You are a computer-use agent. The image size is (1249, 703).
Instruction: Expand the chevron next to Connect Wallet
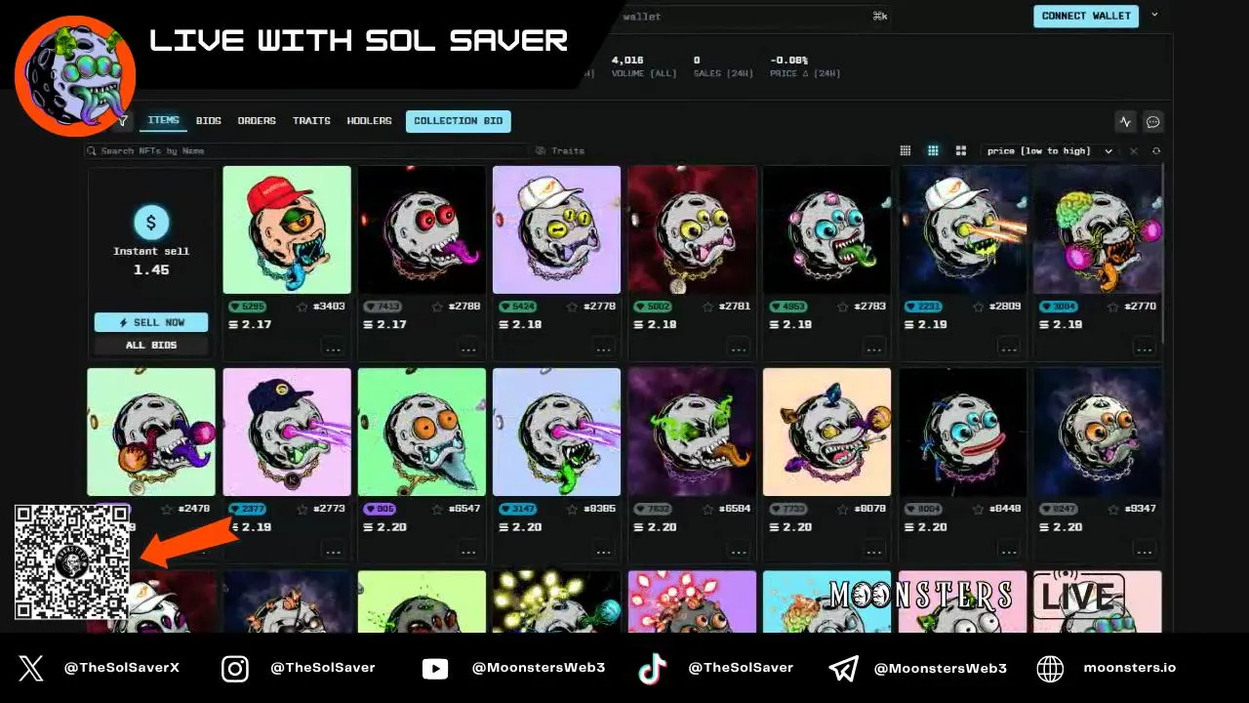click(x=1155, y=16)
